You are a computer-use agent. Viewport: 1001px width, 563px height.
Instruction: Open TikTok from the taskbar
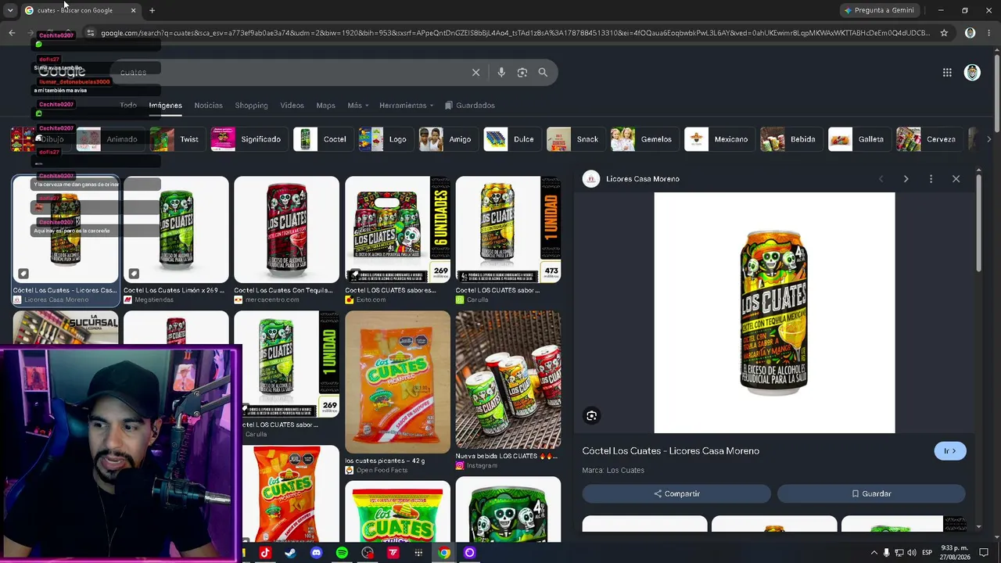[264, 553]
